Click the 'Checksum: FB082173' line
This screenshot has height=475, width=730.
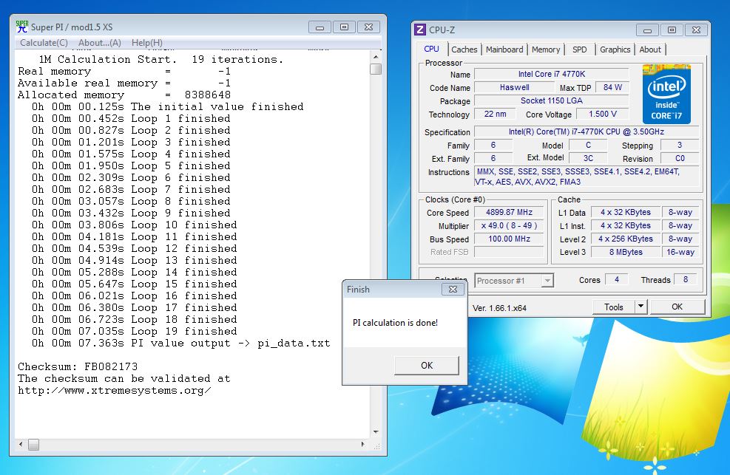coord(78,366)
